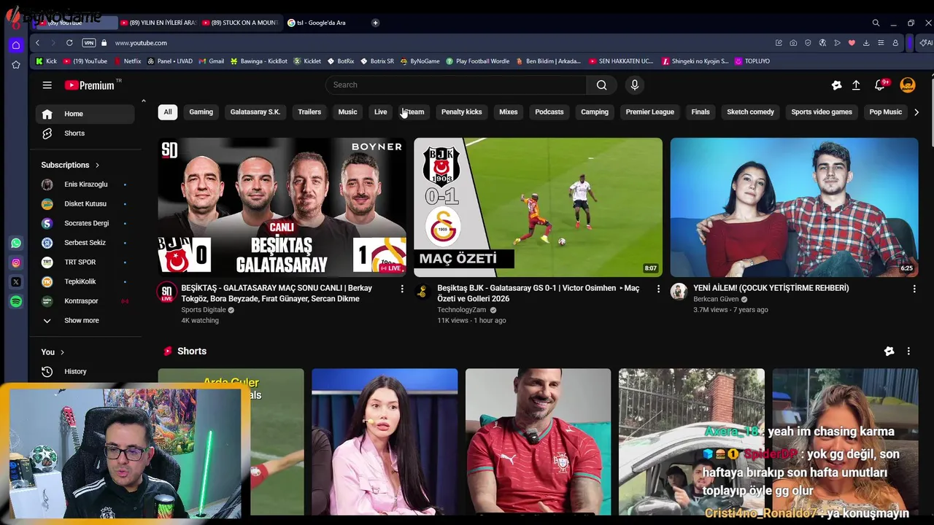
Task: Open the Gmail bookmark
Action: tap(211, 61)
